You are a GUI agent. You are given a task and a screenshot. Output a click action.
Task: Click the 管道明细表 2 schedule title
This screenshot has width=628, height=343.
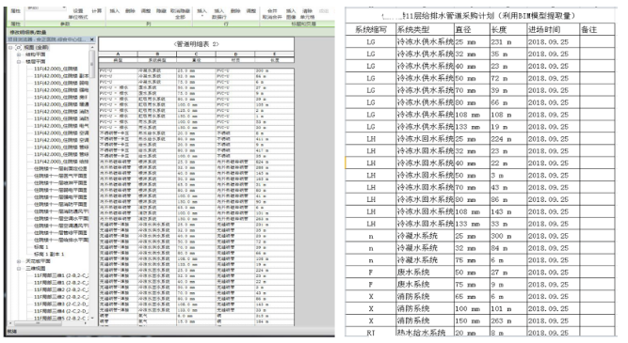click(x=196, y=44)
